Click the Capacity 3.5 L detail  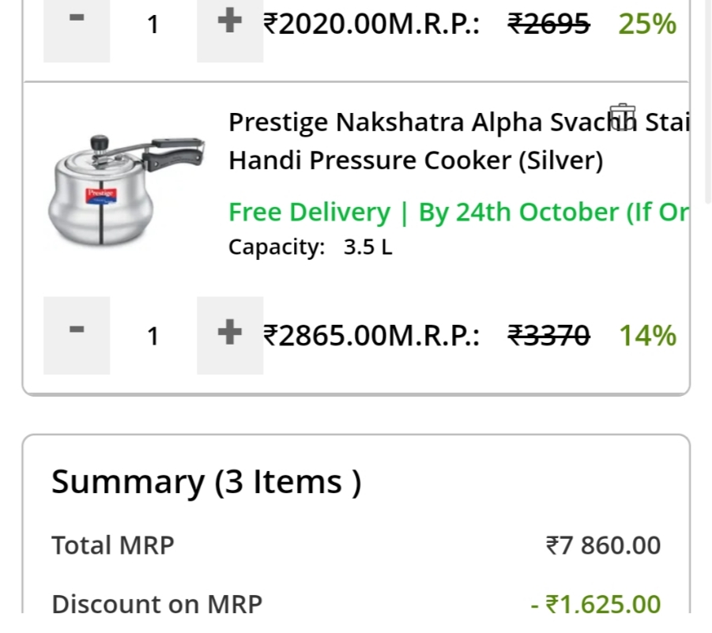[310, 247]
